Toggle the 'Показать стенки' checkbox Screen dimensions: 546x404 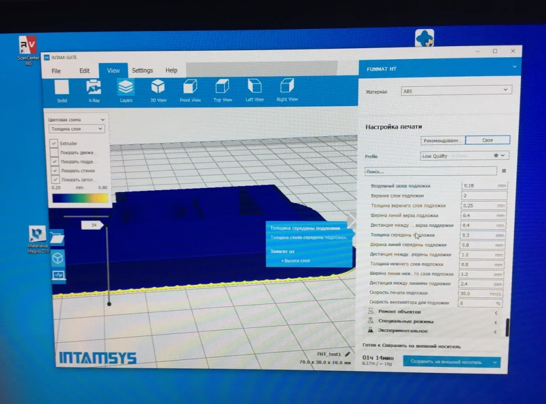click(54, 170)
